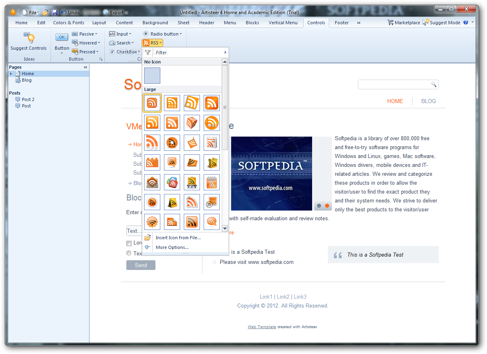Close the RSS icon dropdown button

[152, 43]
